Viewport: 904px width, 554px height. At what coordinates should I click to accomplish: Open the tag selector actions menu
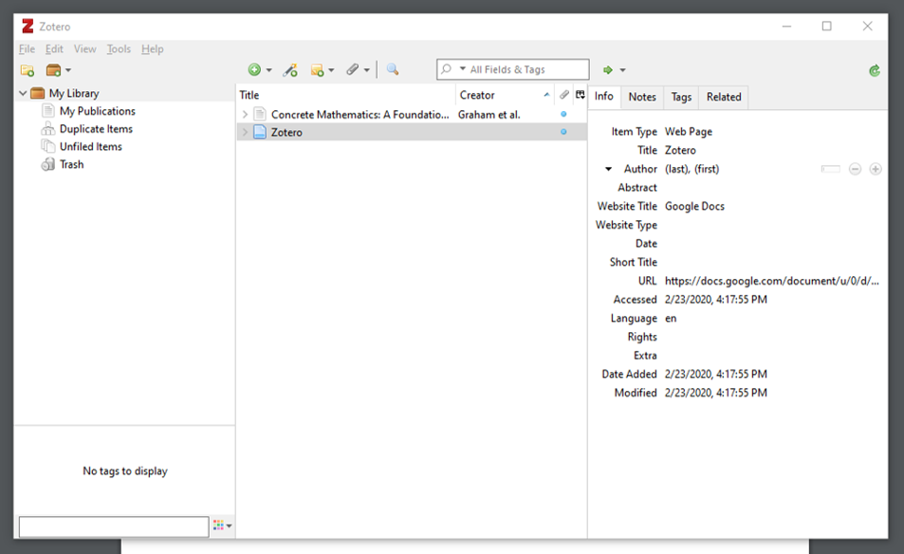pyautogui.click(x=222, y=526)
